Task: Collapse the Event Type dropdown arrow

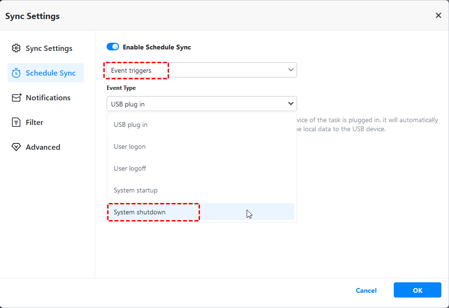Action: 291,104
